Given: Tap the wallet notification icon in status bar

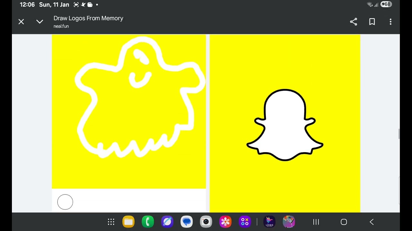Looking at the screenshot, I should (x=90, y=5).
